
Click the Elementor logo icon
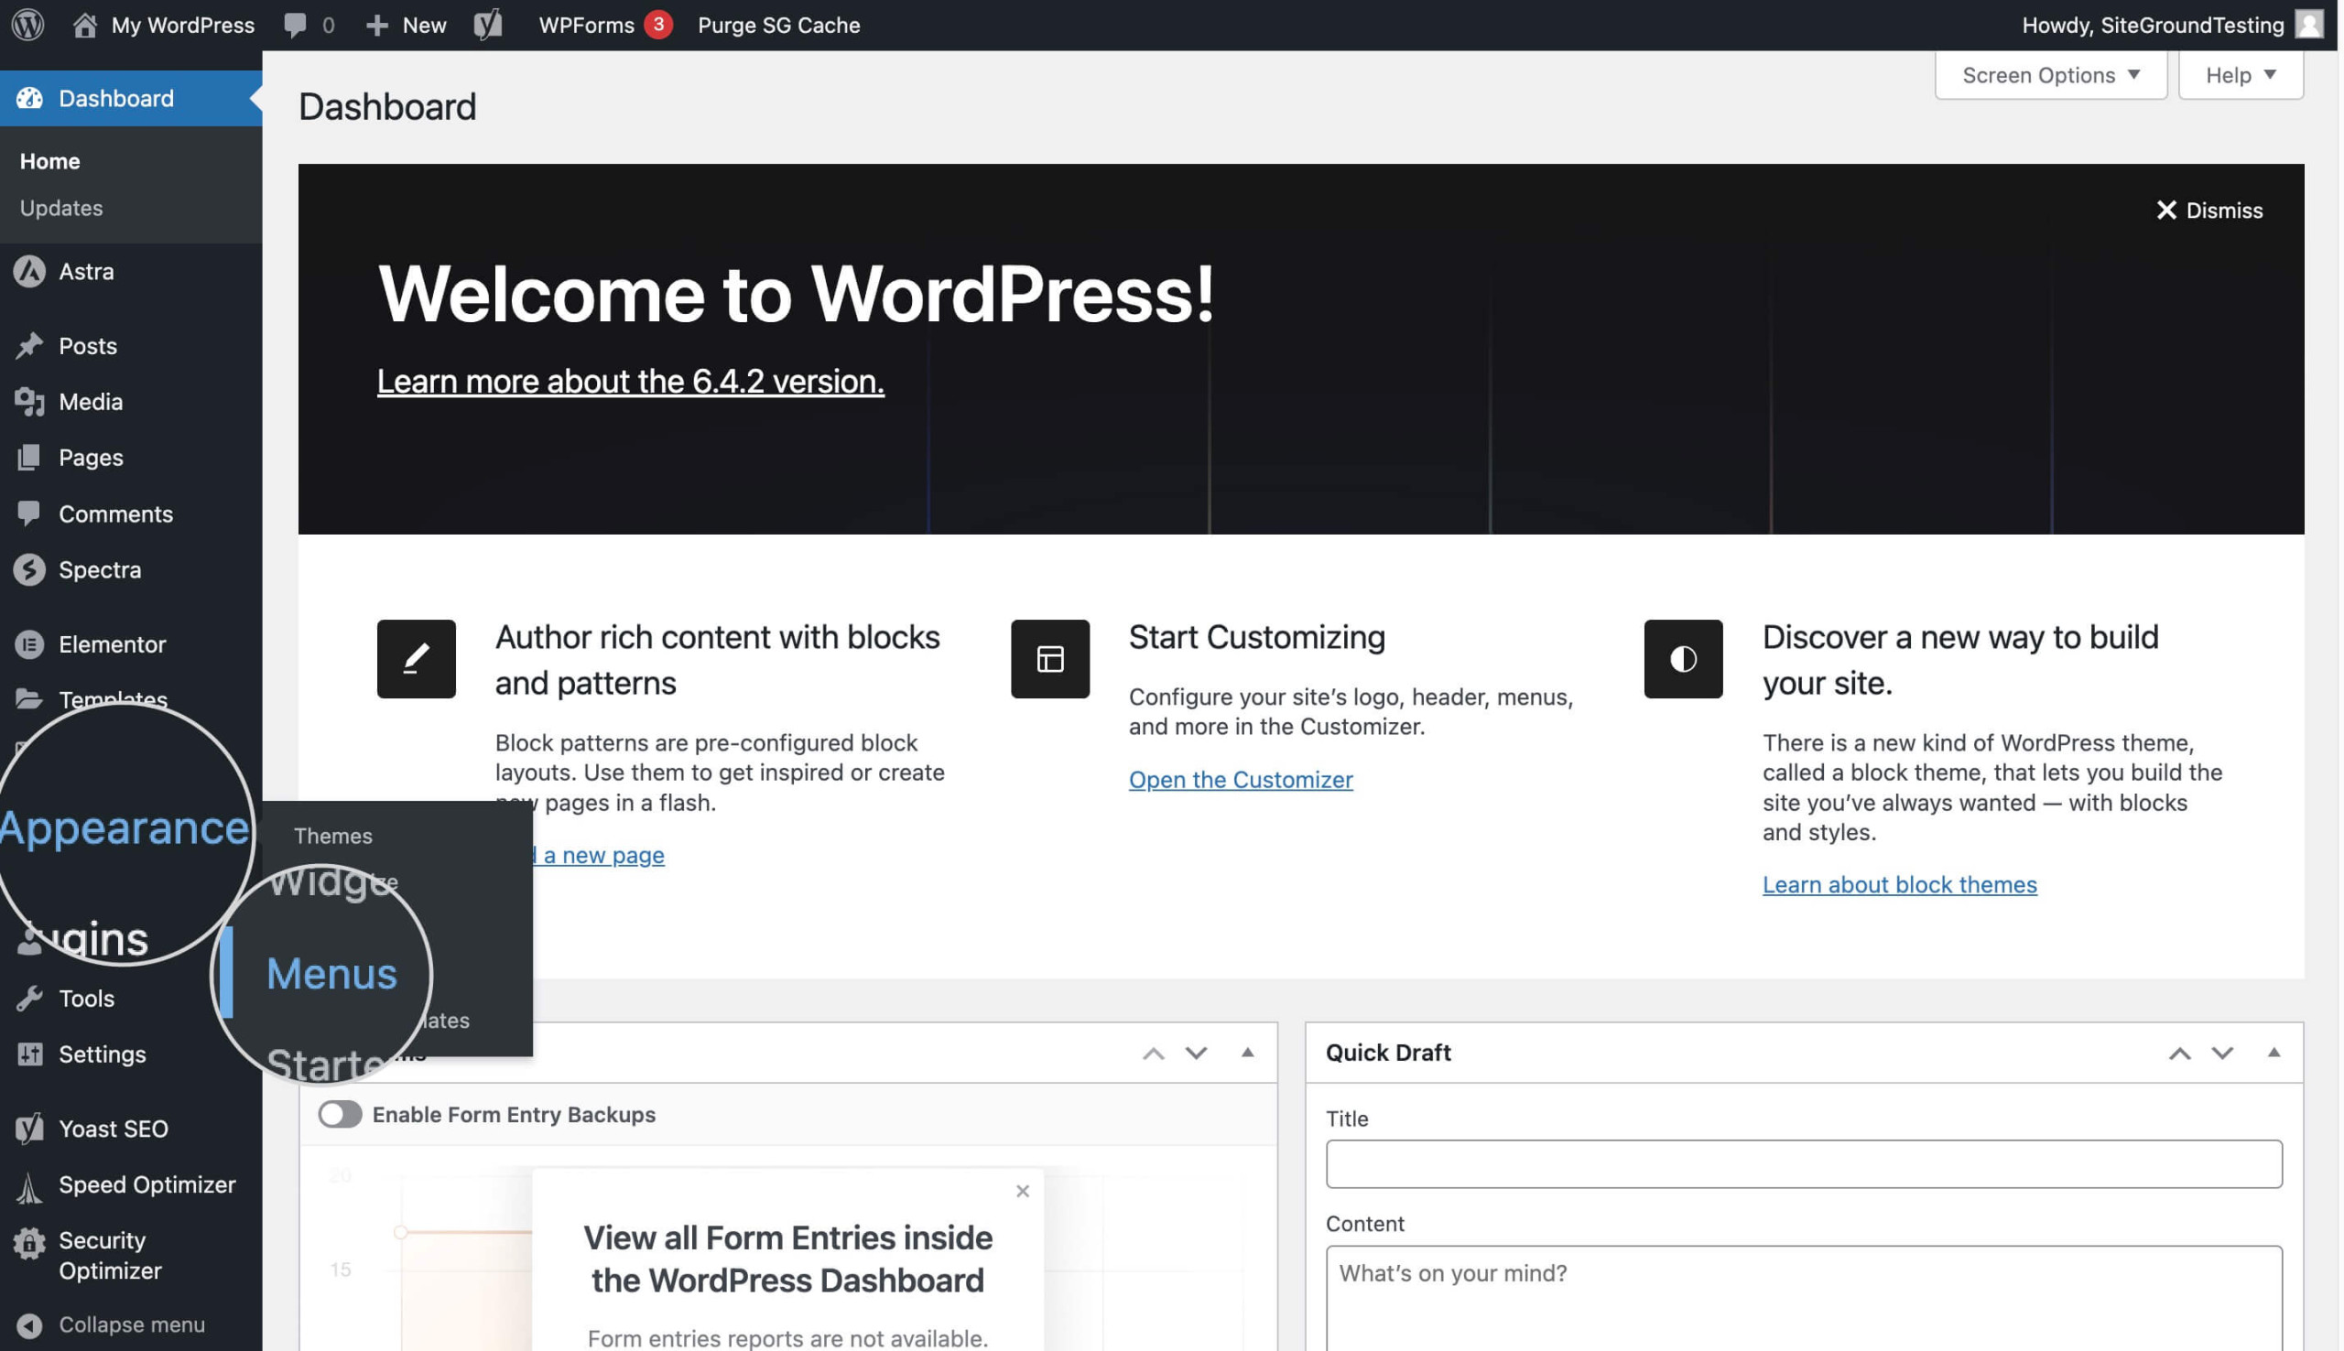(29, 644)
